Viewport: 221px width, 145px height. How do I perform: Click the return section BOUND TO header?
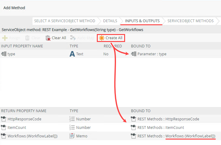(141, 111)
